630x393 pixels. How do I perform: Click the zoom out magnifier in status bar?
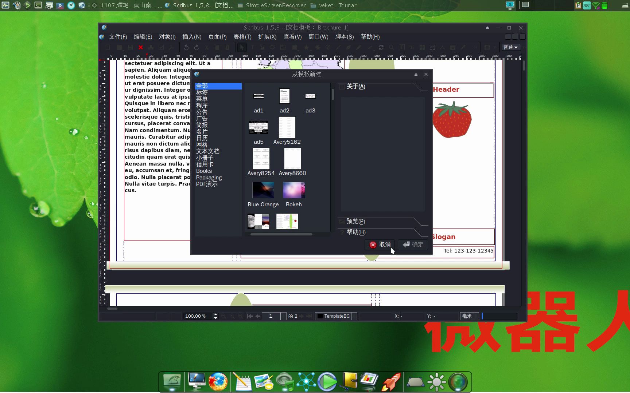click(x=223, y=316)
